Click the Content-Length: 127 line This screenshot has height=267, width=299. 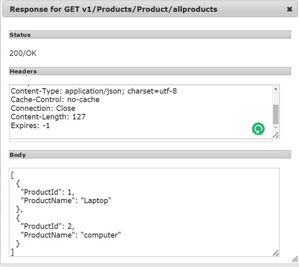pyautogui.click(x=48, y=117)
